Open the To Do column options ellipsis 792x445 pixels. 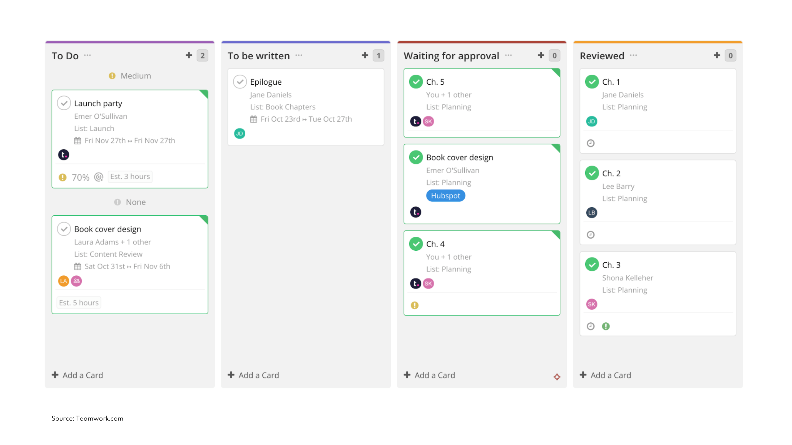click(88, 55)
